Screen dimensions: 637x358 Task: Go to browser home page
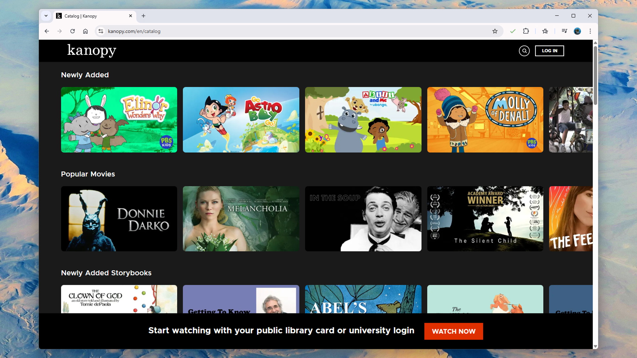pos(85,31)
